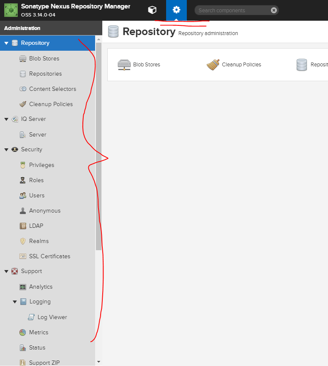Click the Analytics monitor icon
328x366 pixels.
tap(23, 287)
